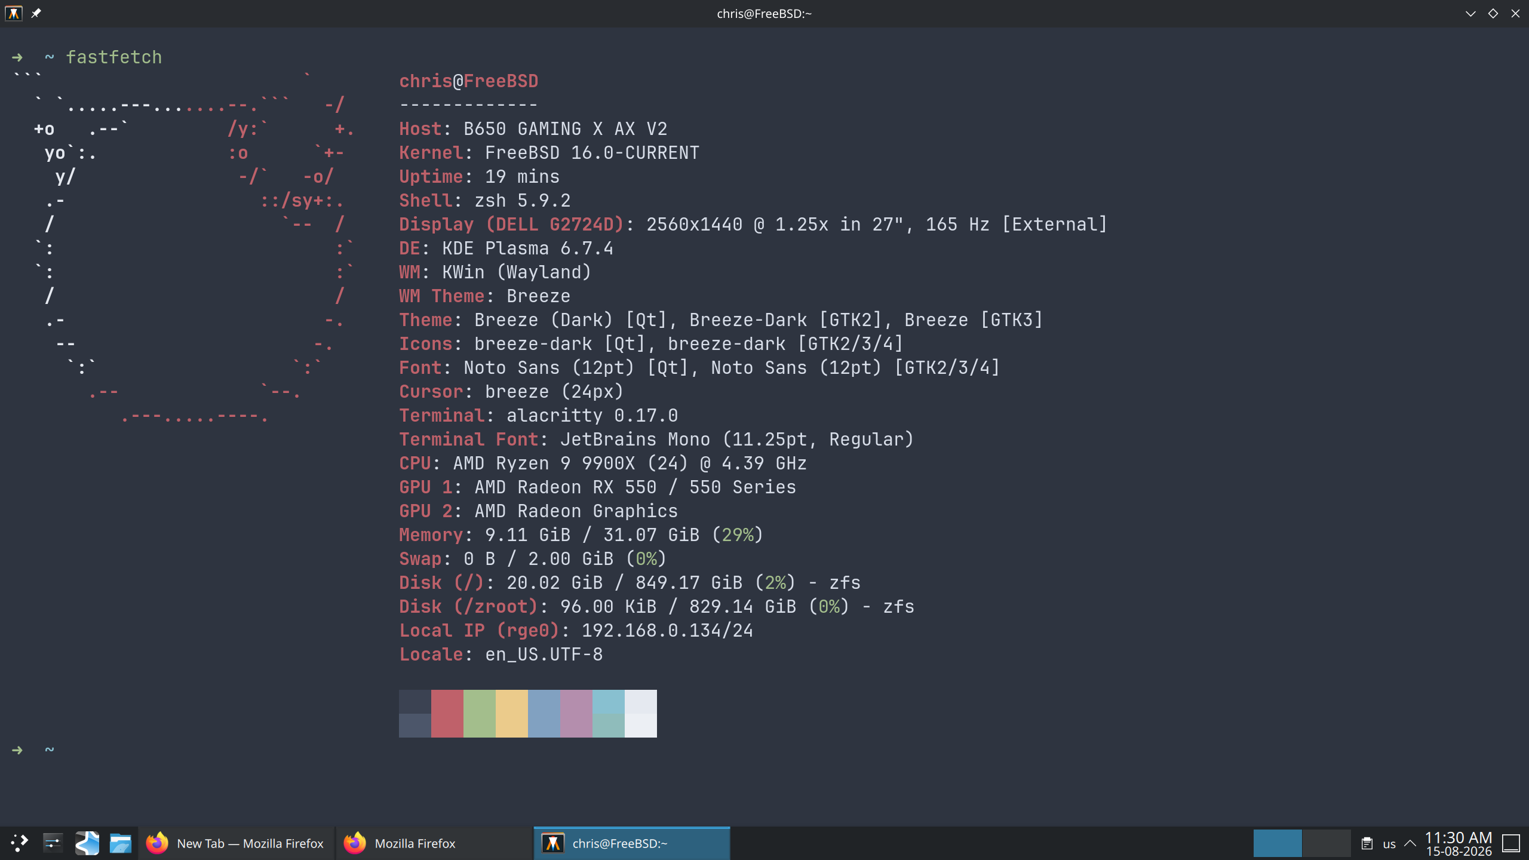This screenshot has height=860, width=1529.
Task: Click the white color block in palette
Action: (641, 714)
